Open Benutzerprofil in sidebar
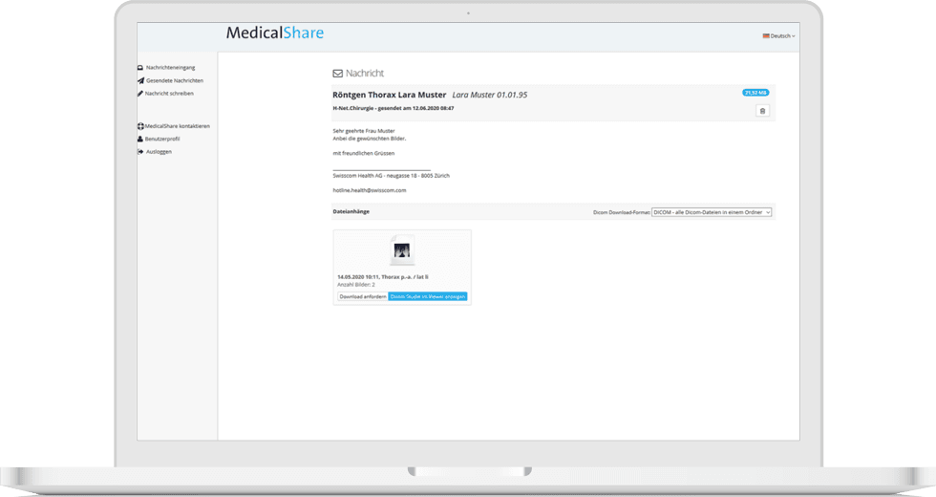936x497 pixels. click(x=161, y=140)
